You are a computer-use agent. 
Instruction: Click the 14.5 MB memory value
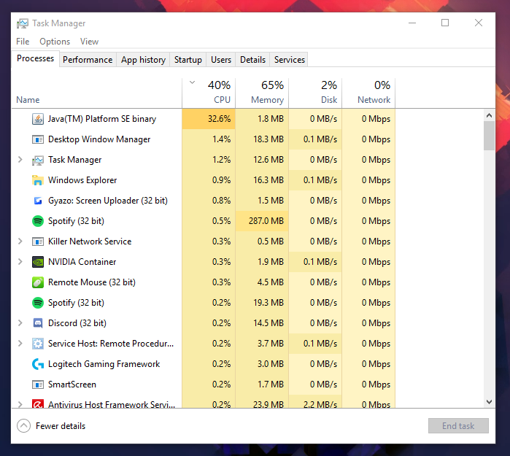pos(268,323)
